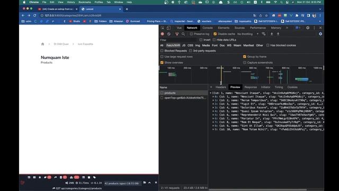Viewport: 339px width, 191px height.
Task: Open the Response tab of the request
Action: [x=251, y=87]
